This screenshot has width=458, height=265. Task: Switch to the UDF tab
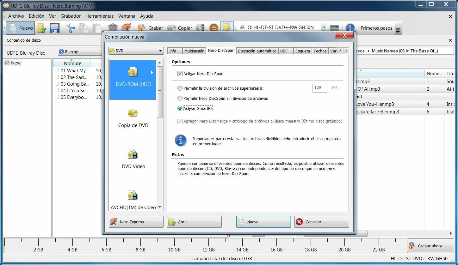click(x=285, y=51)
